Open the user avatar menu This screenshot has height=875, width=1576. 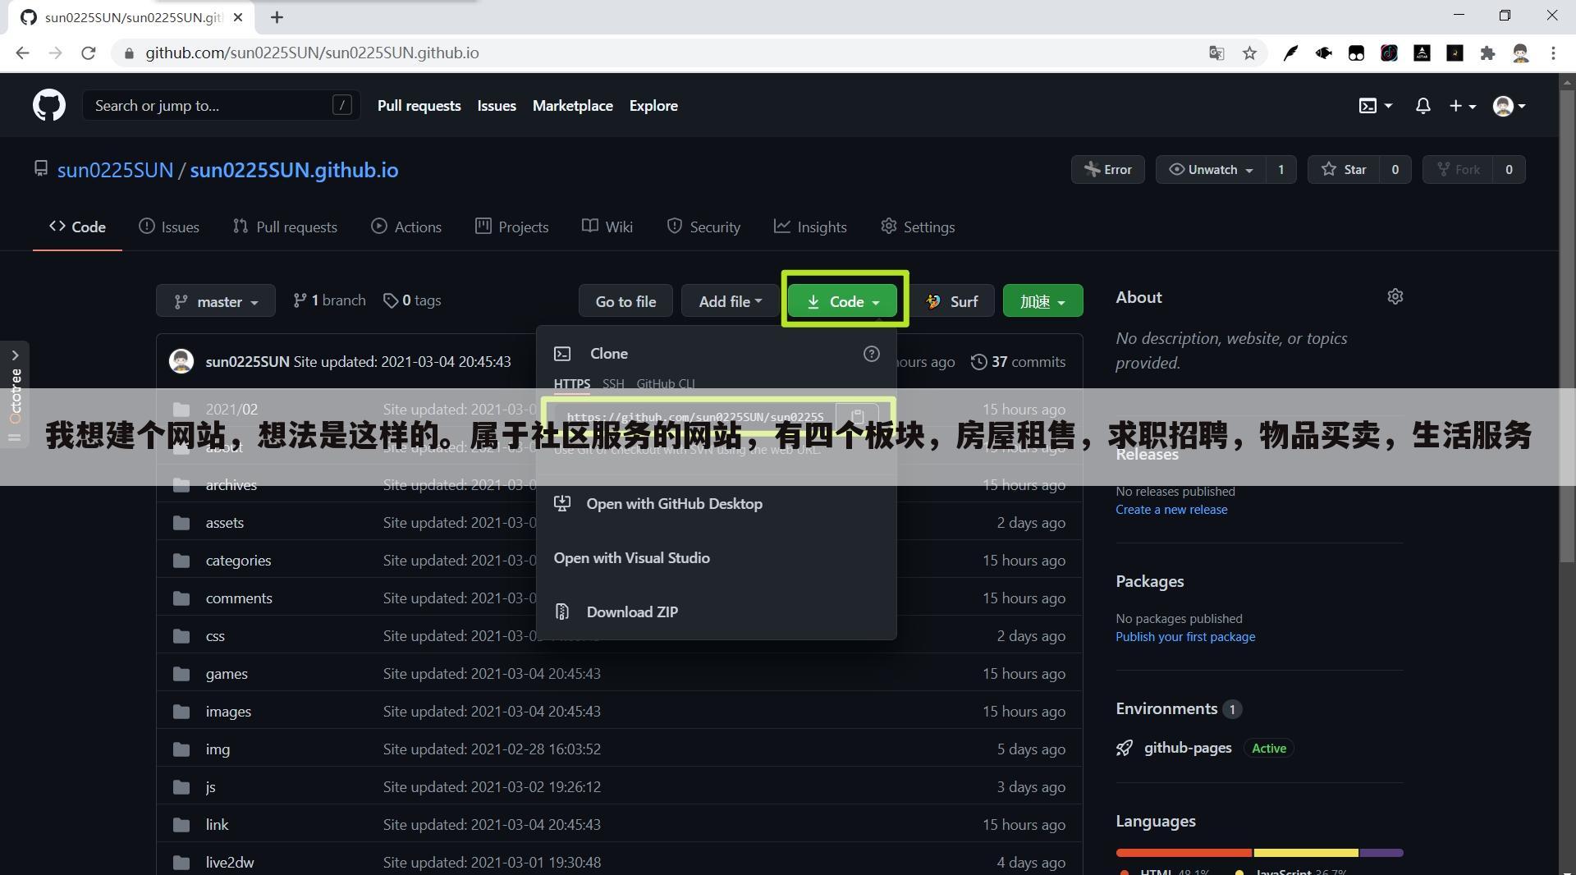[x=1510, y=106]
